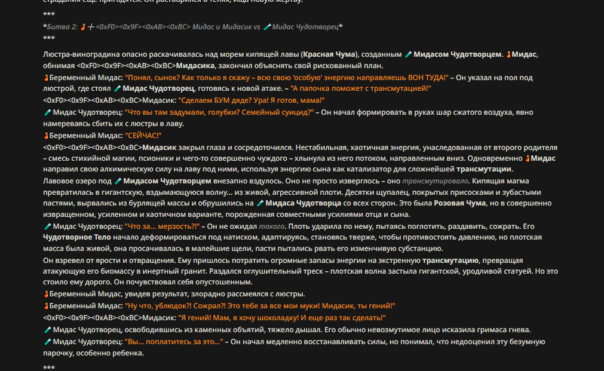
Task: Click the italic word 'трансмутировало'
Action: 436,181
